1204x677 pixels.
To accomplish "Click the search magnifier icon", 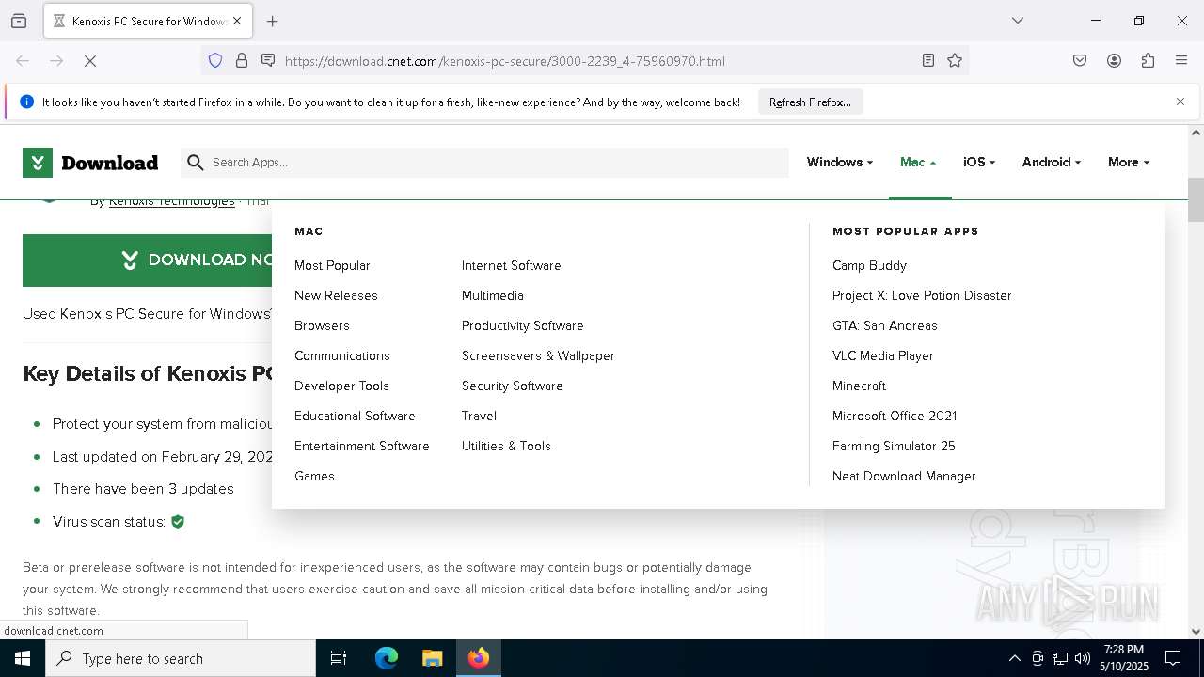I will [x=196, y=163].
